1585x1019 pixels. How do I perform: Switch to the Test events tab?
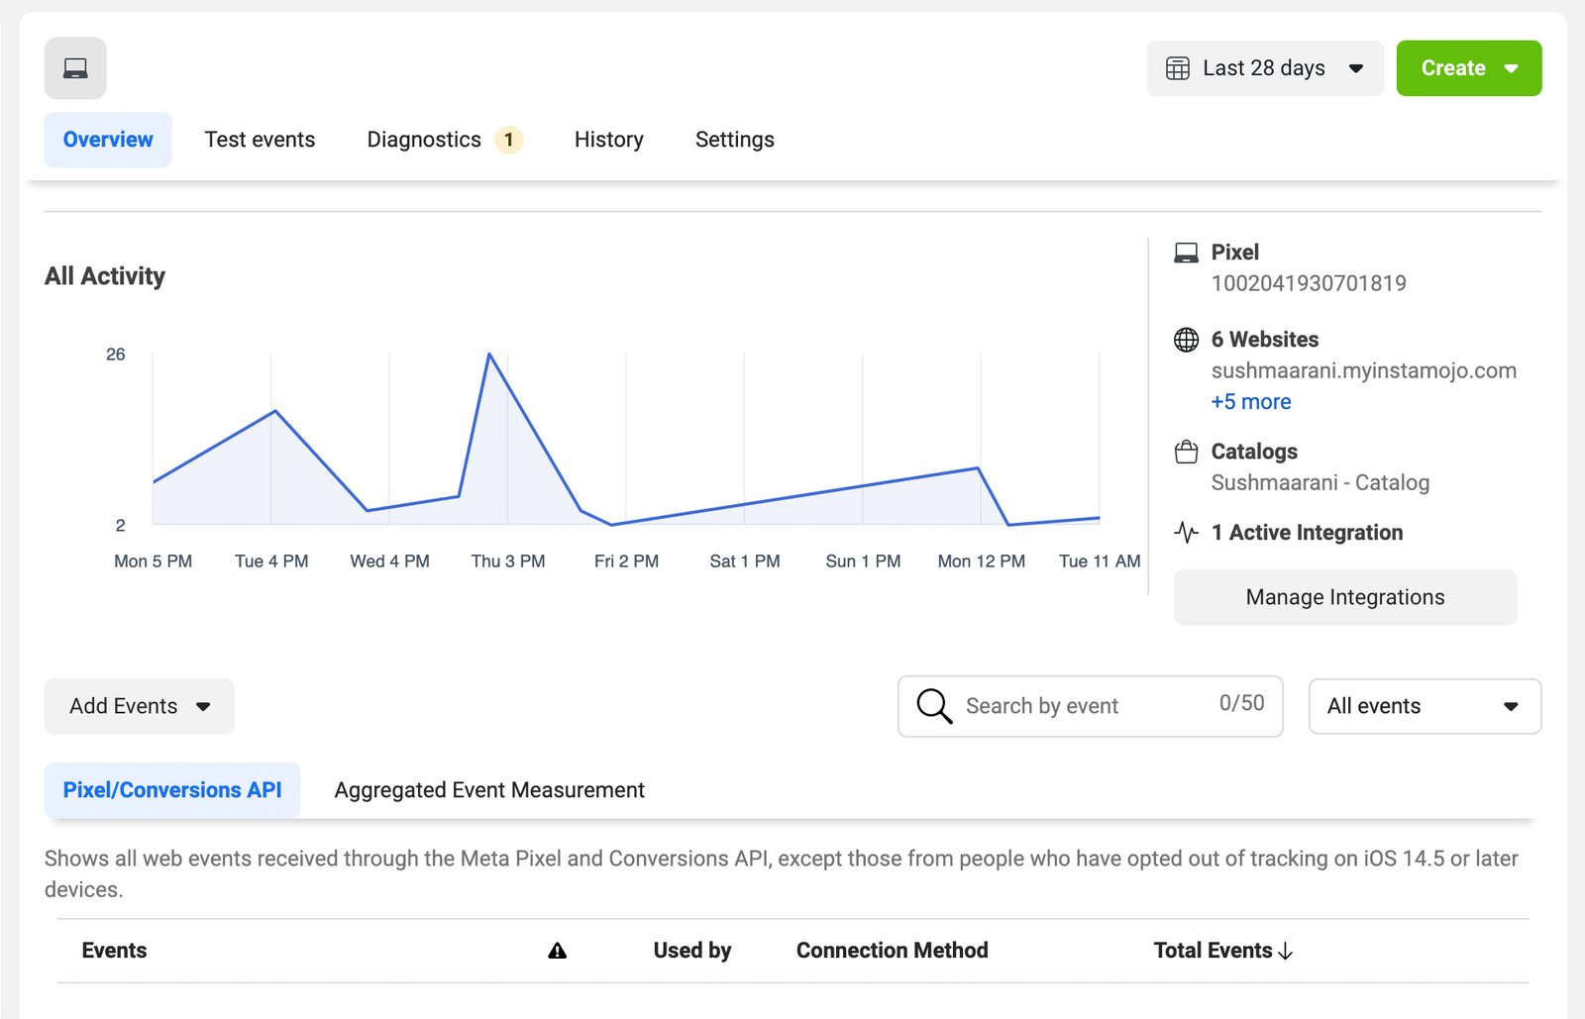260,140
